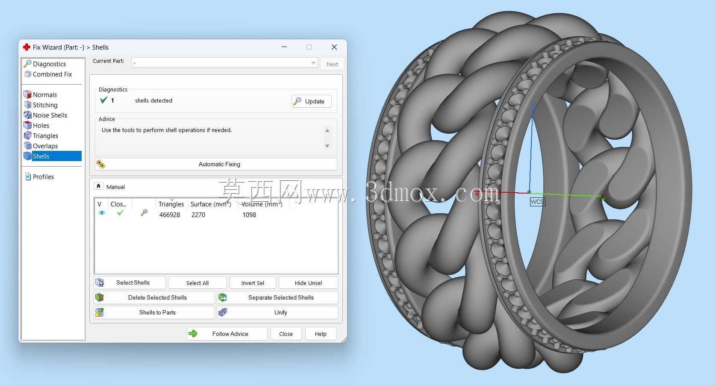The height and width of the screenshot is (385, 716).
Task: Click the Unify button
Action: (x=277, y=313)
